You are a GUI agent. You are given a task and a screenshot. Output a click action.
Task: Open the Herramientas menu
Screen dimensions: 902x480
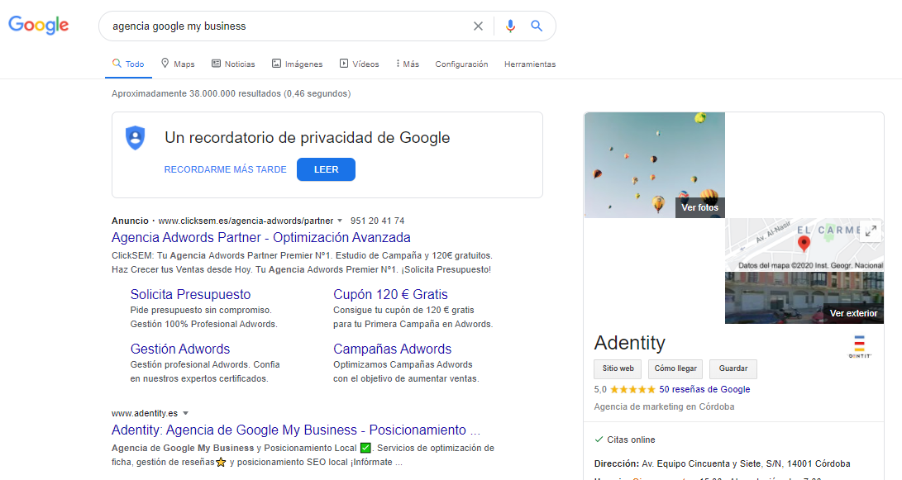[530, 64]
